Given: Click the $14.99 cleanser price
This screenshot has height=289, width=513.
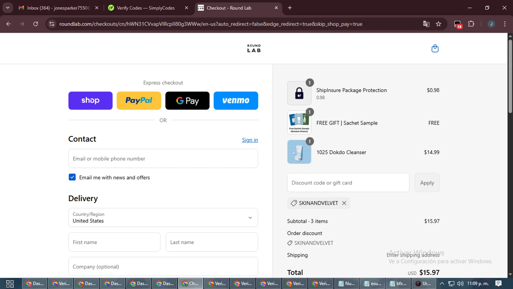Looking at the screenshot, I should pyautogui.click(x=432, y=152).
